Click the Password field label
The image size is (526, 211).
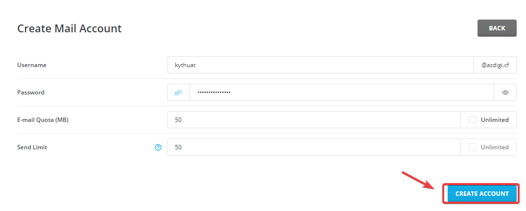click(31, 92)
